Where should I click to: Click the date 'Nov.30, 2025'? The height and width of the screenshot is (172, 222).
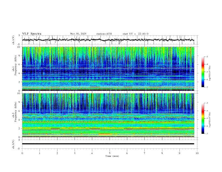[78, 34]
